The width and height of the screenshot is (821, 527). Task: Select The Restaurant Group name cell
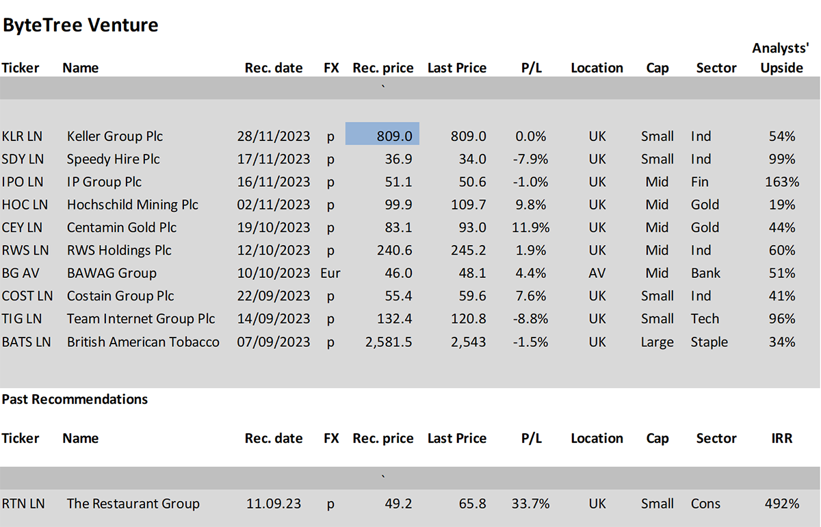click(x=133, y=504)
